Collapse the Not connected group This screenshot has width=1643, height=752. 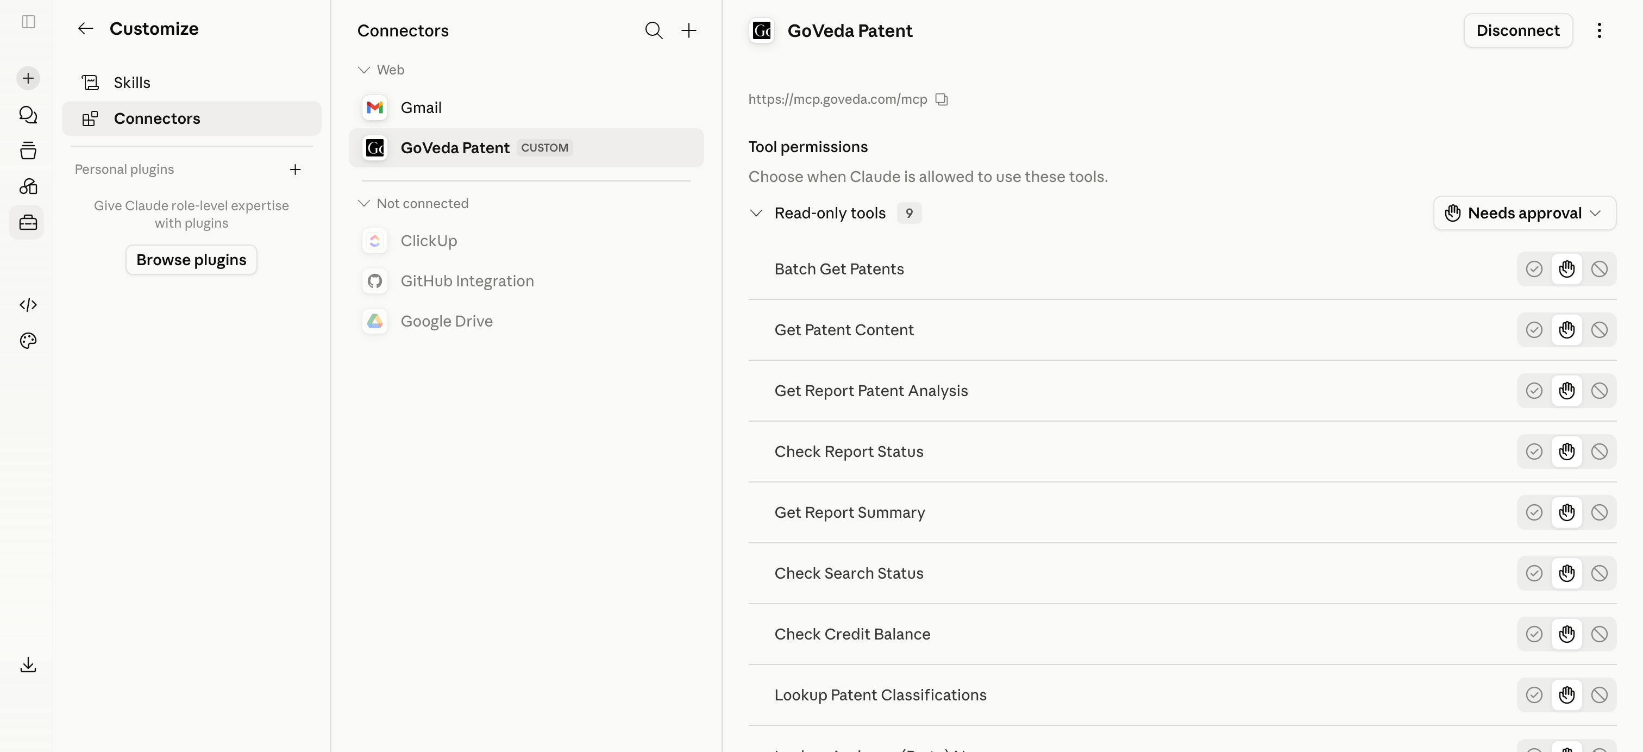(363, 203)
